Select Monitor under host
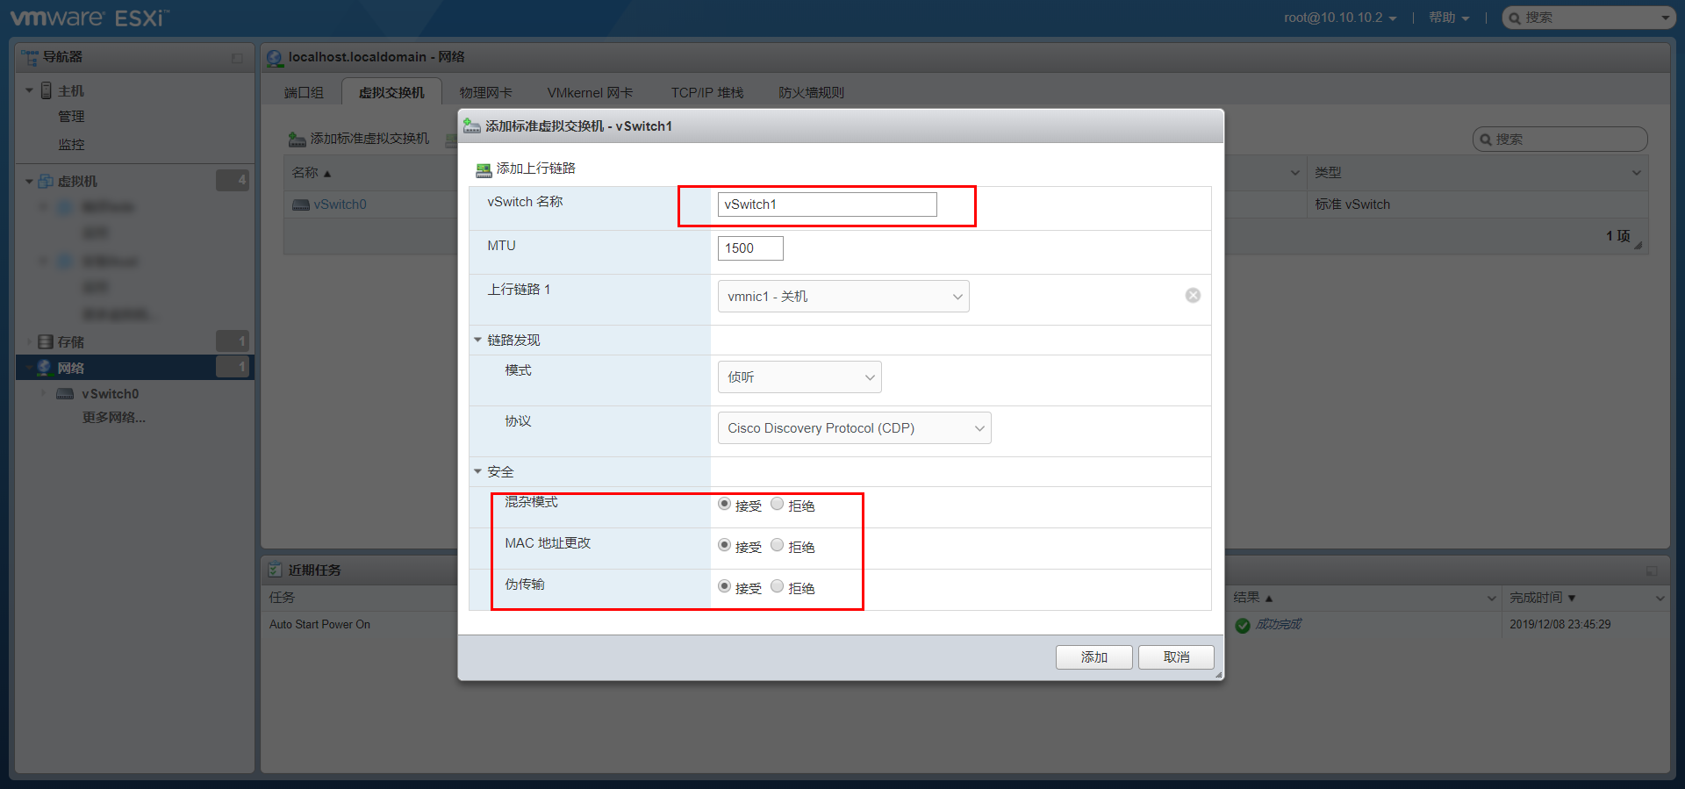The width and height of the screenshot is (1685, 789). click(71, 144)
